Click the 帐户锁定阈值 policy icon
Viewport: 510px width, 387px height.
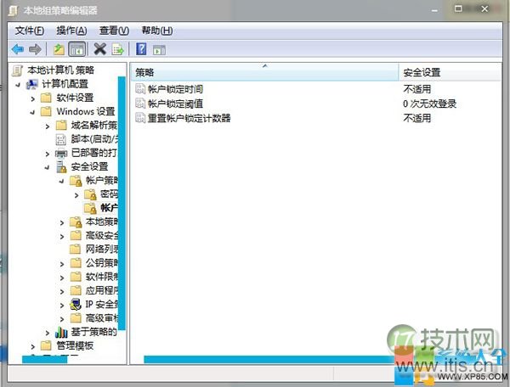[140, 104]
